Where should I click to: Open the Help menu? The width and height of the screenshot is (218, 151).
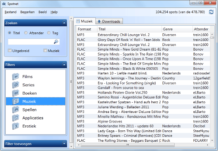tap(54, 12)
